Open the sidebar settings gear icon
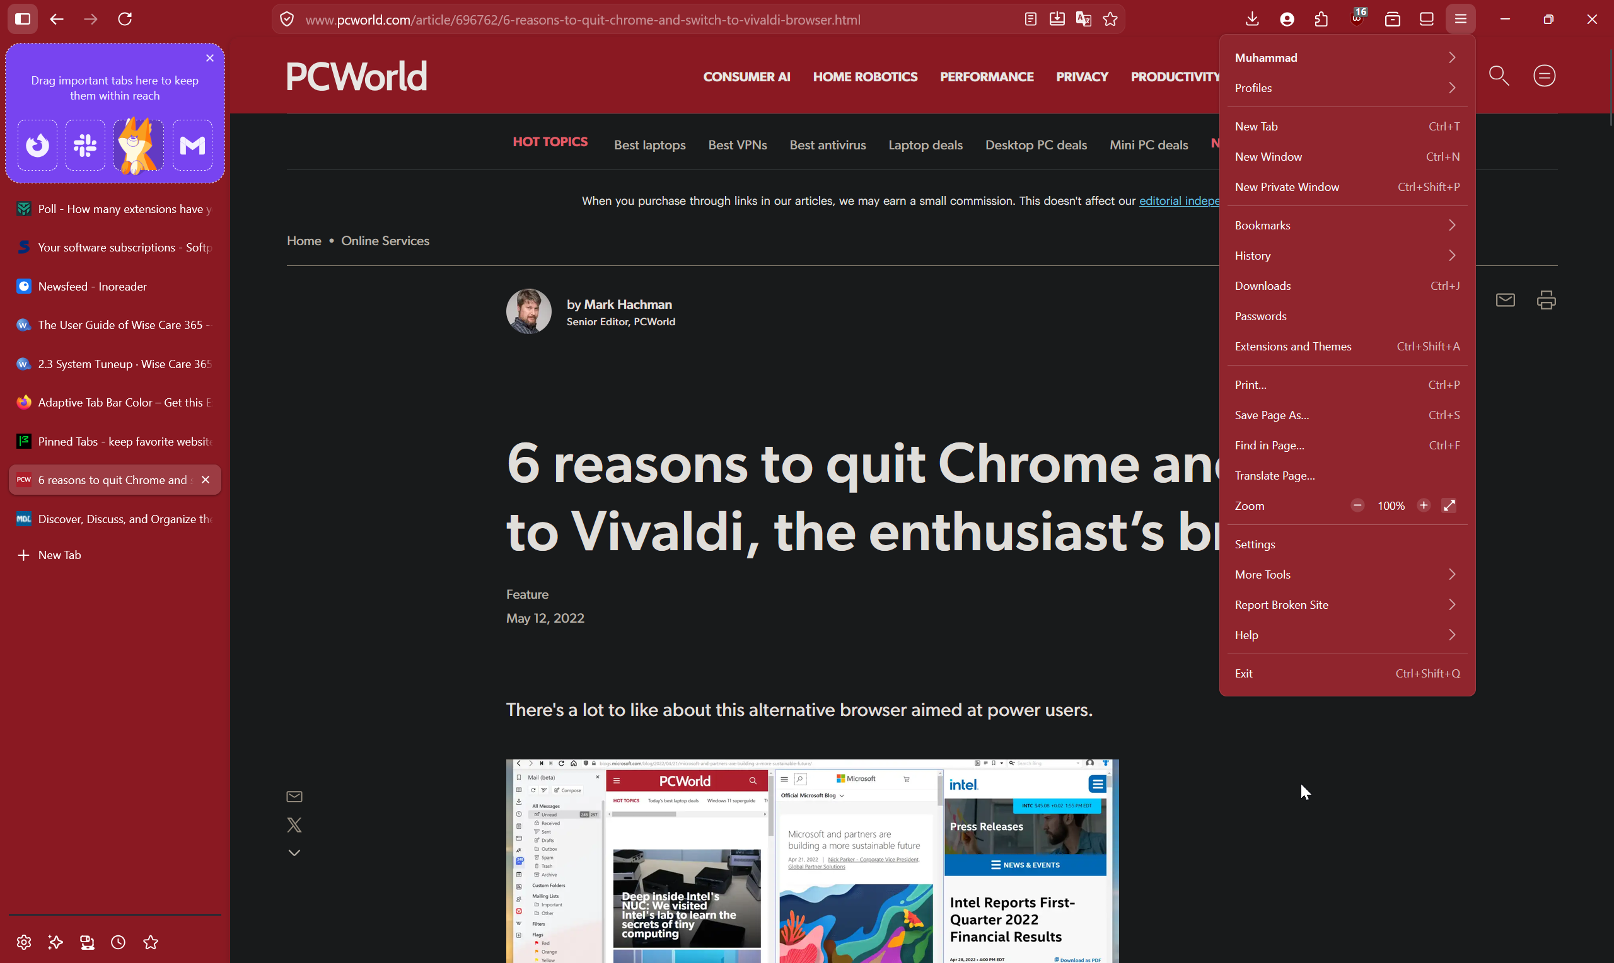1614x963 pixels. [x=24, y=942]
